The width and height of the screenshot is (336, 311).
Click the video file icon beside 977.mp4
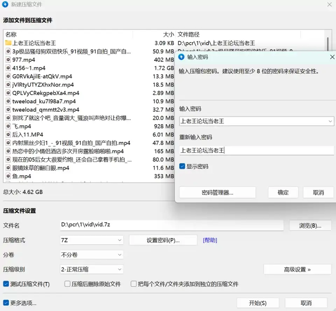click(8, 59)
